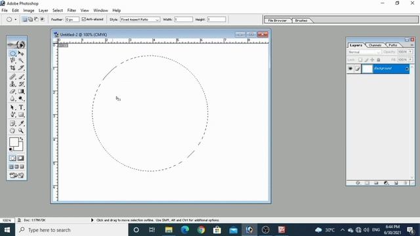Viewport: 420px width, 236px height.
Task: Select the Brush tool
Action: pos(21,77)
